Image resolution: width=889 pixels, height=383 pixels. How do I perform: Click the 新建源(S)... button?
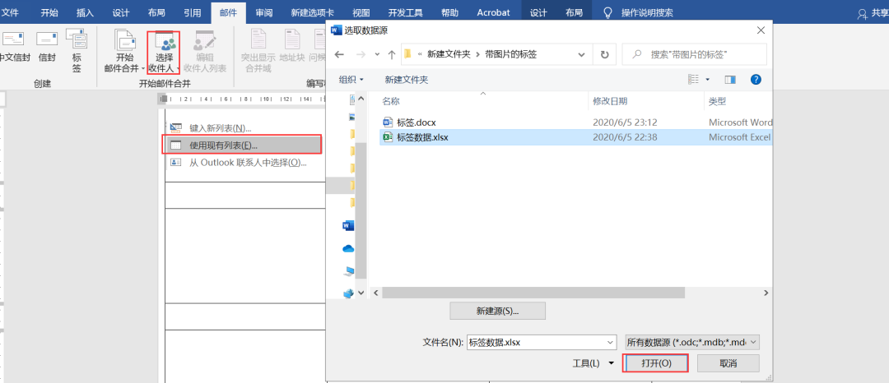(497, 311)
